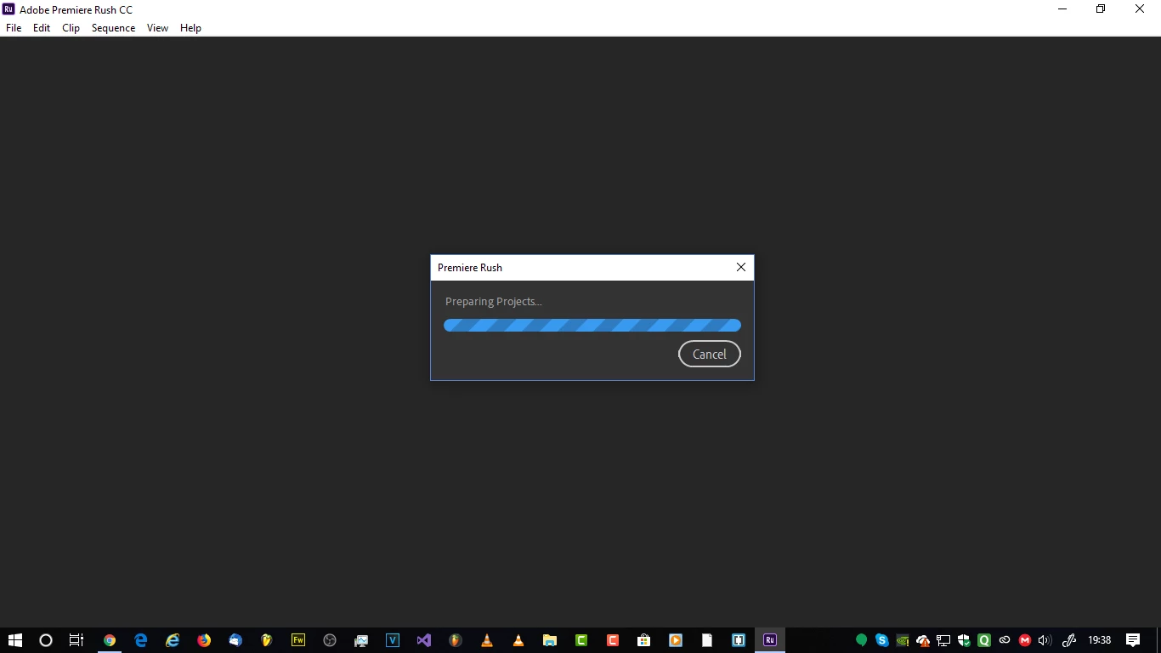Click the "Preparing Projects..." status text
The height and width of the screenshot is (653, 1161).
(x=493, y=301)
